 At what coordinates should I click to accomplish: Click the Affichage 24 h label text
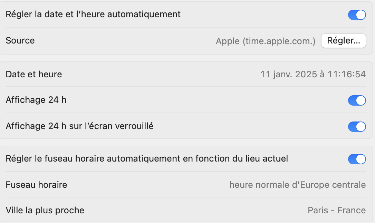[36, 100]
